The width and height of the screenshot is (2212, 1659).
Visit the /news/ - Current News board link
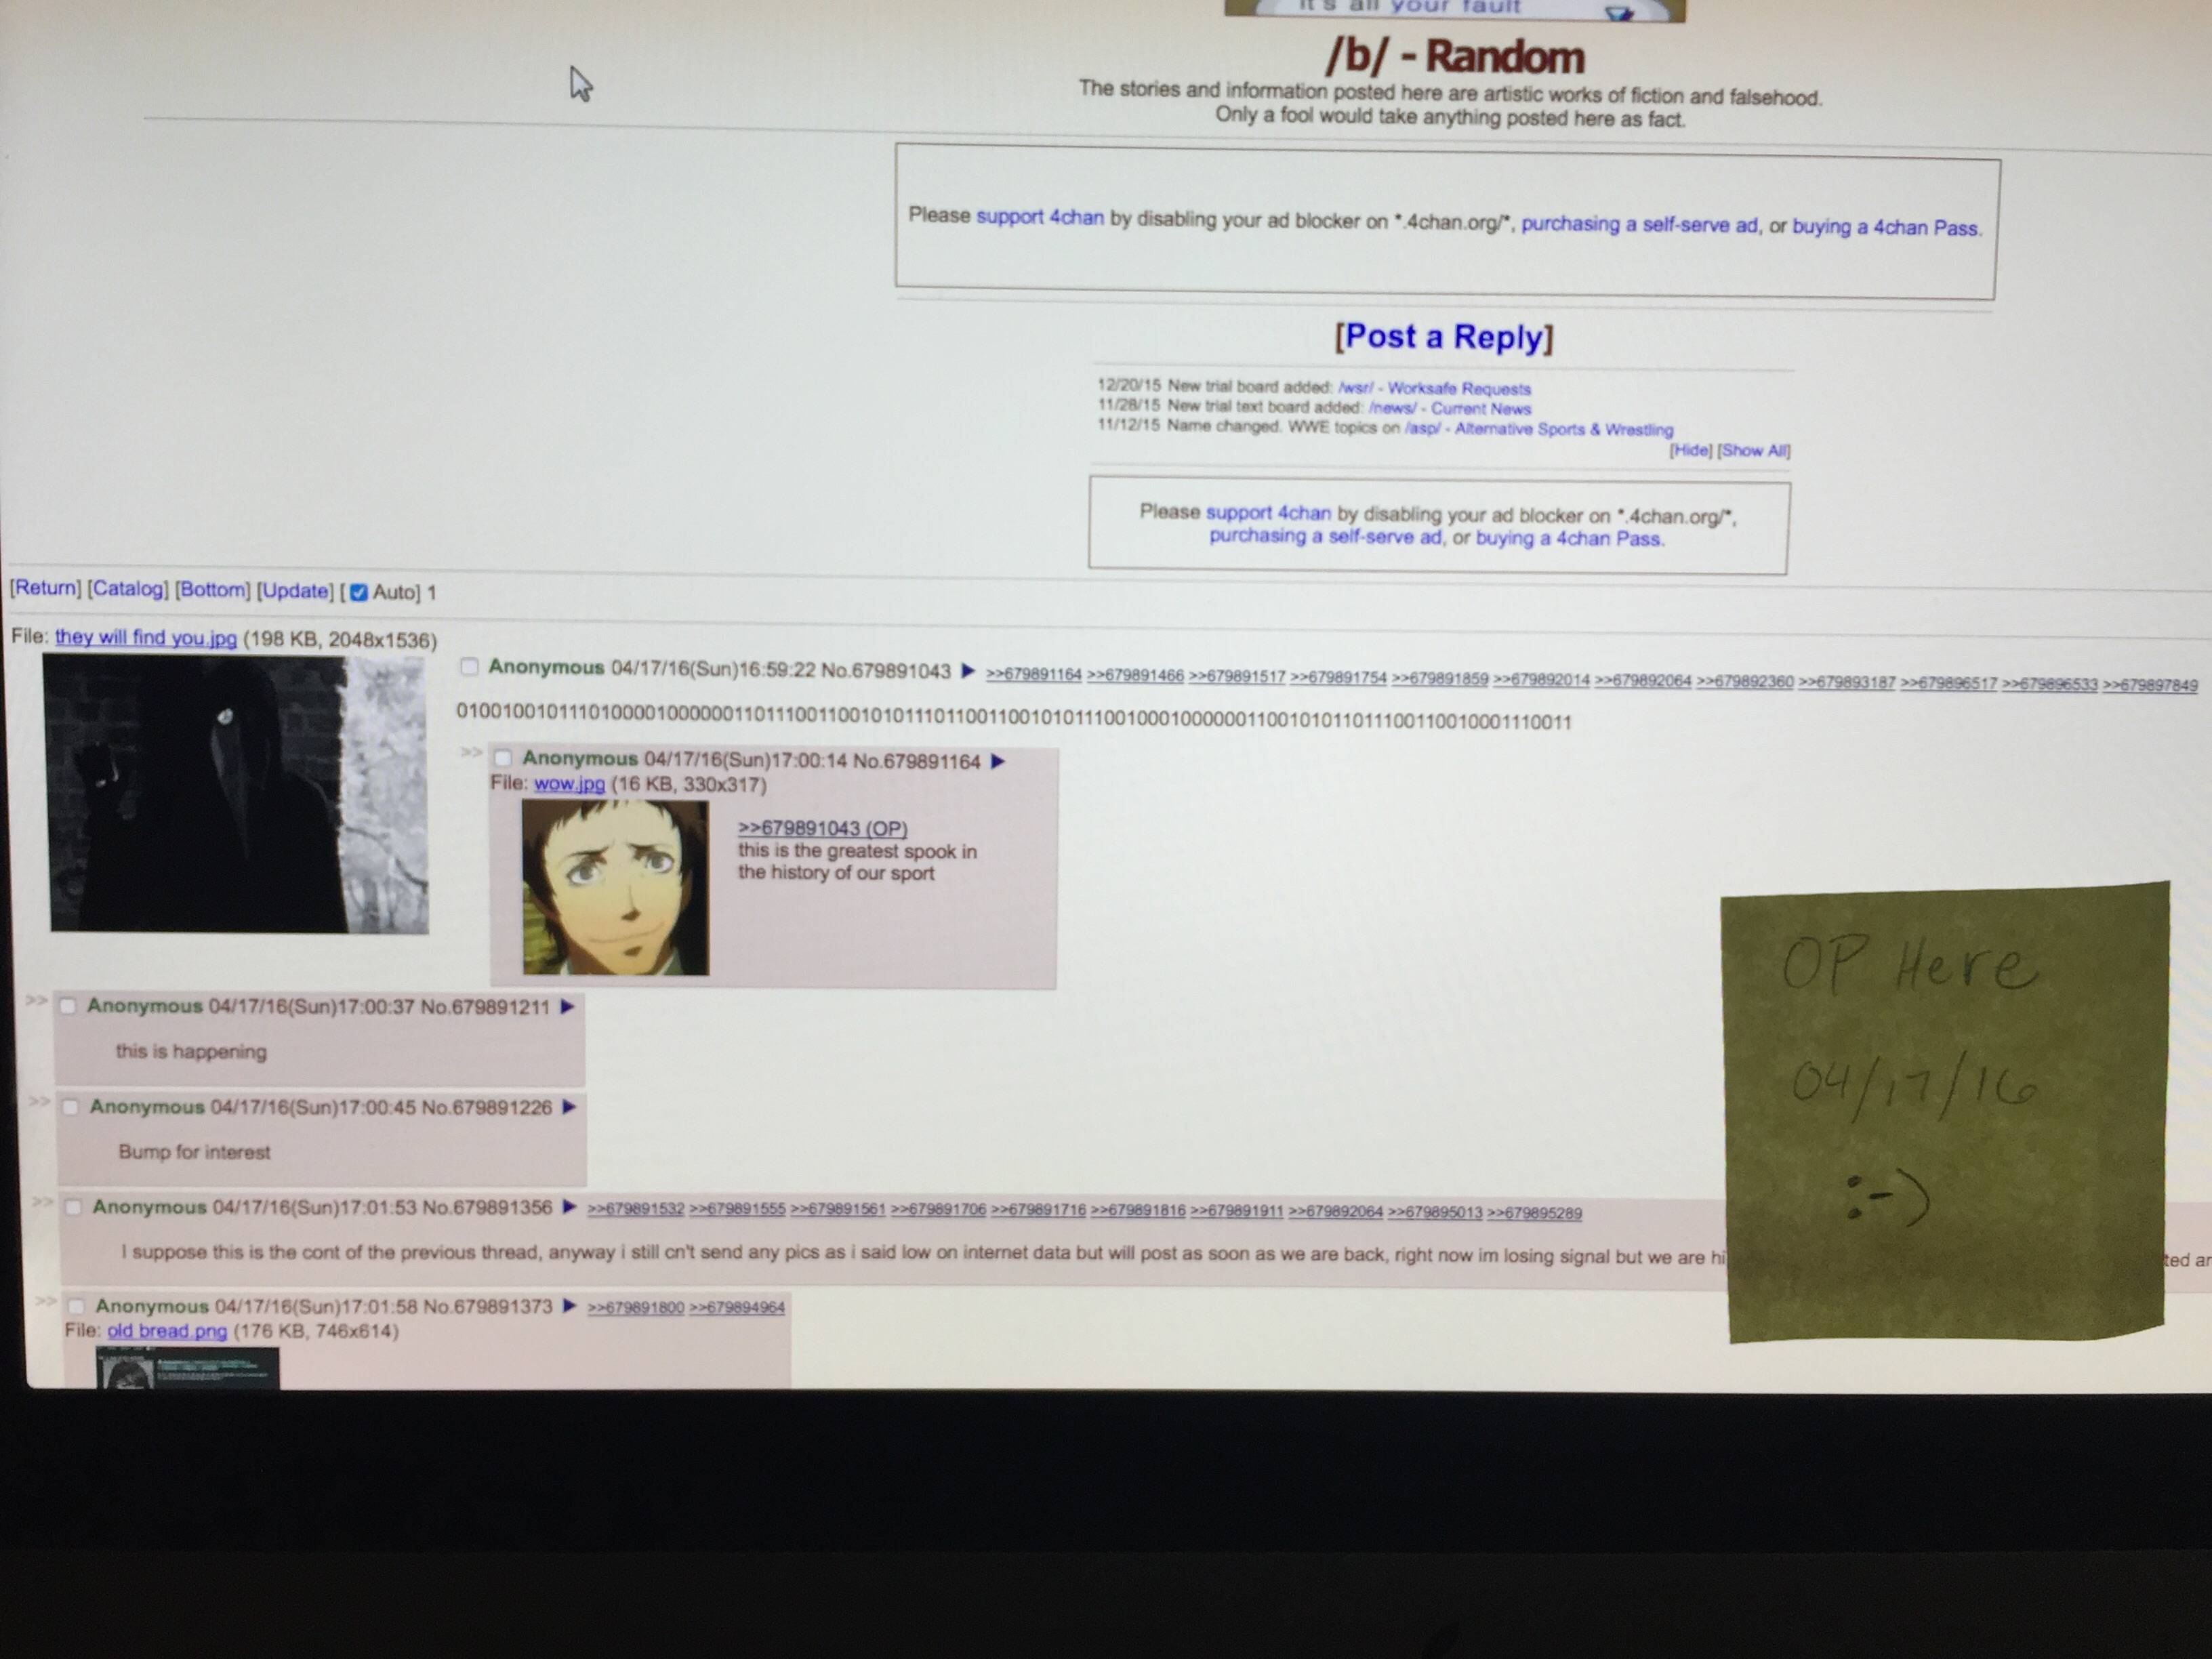(1449, 408)
